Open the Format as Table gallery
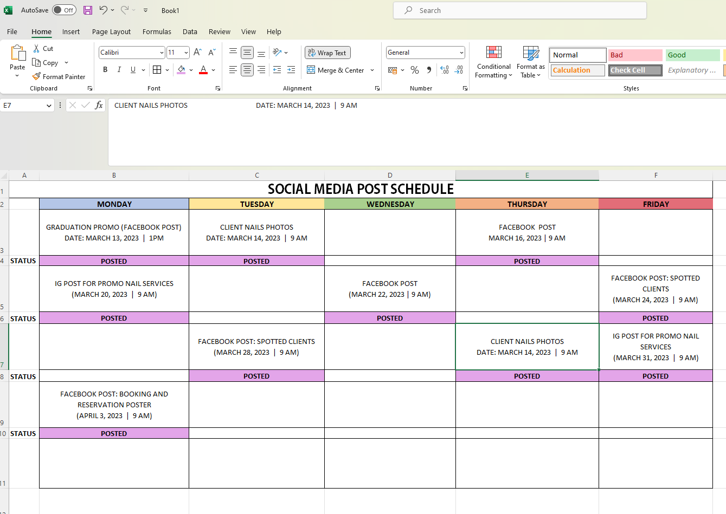The image size is (726, 514). [x=531, y=62]
